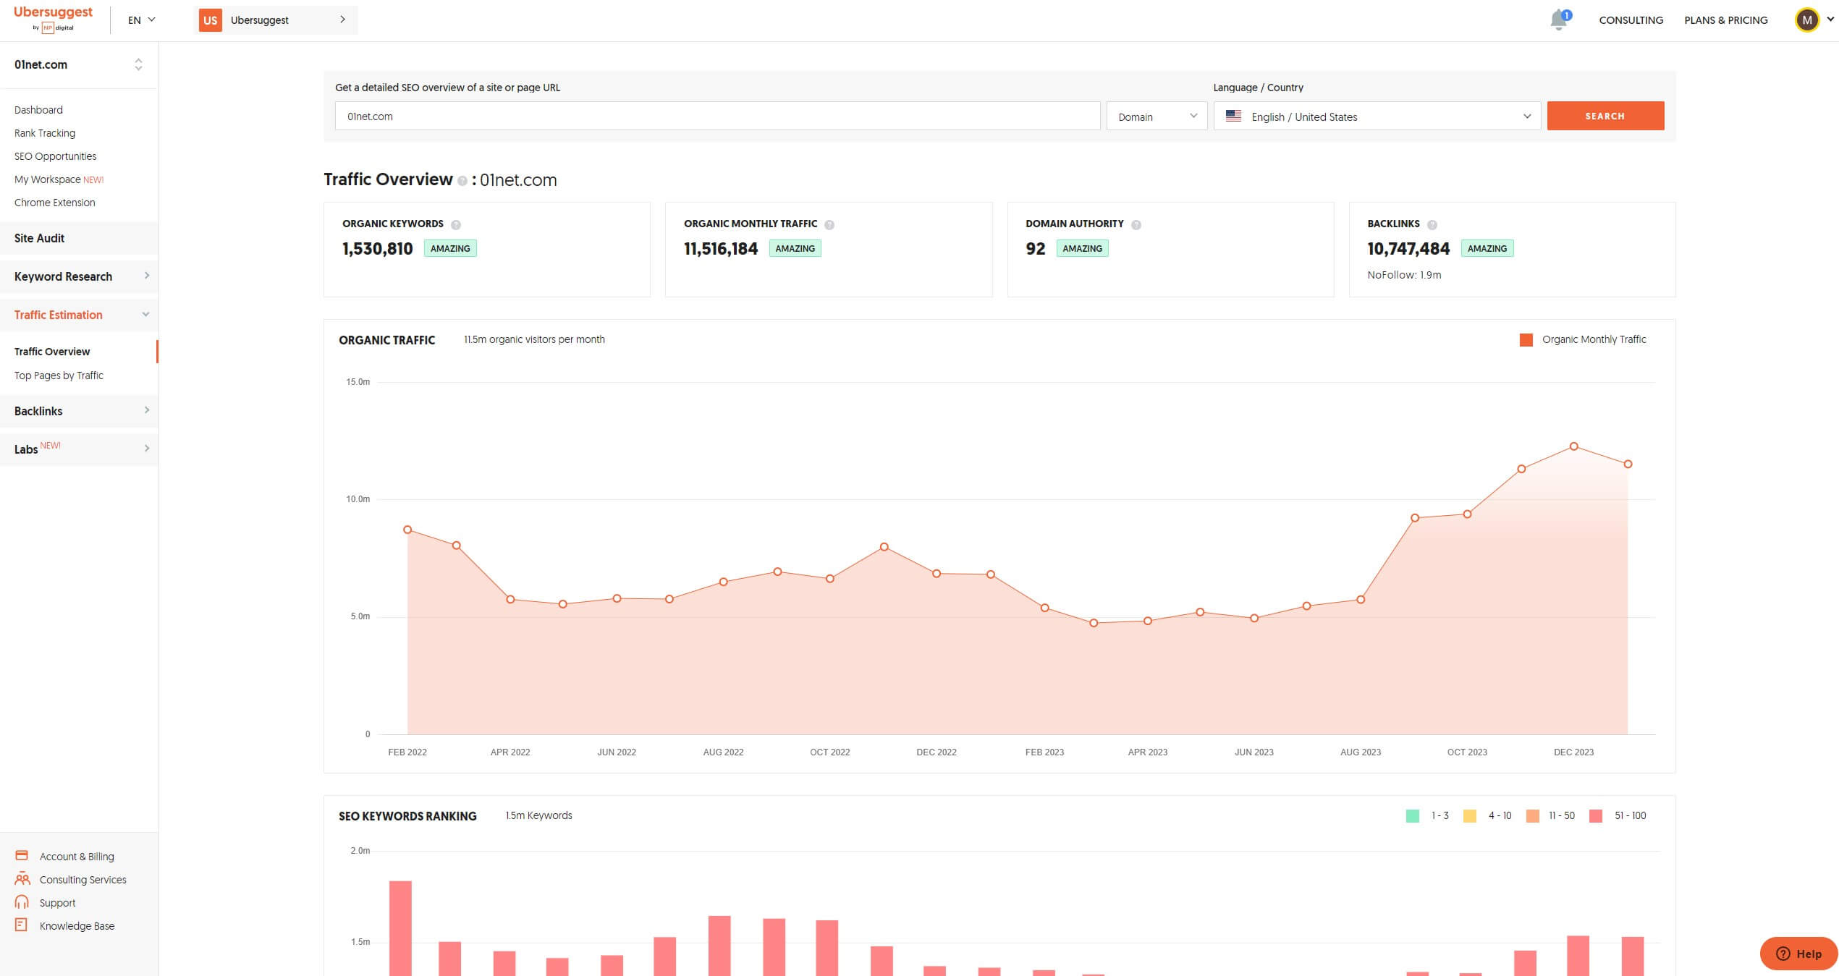Open PLANS & PRICING
Viewport: 1839px width, 976px height.
[x=1725, y=20]
